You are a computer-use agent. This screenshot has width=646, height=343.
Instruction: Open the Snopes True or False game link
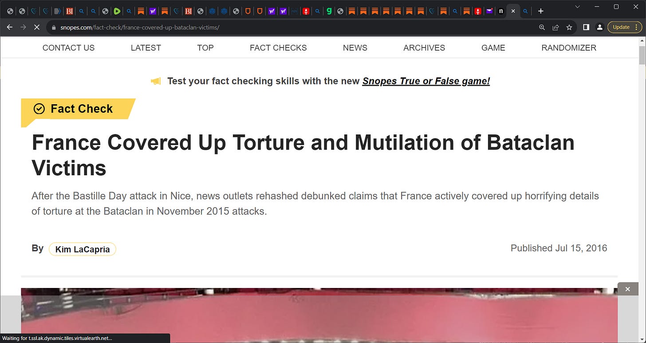[426, 81]
